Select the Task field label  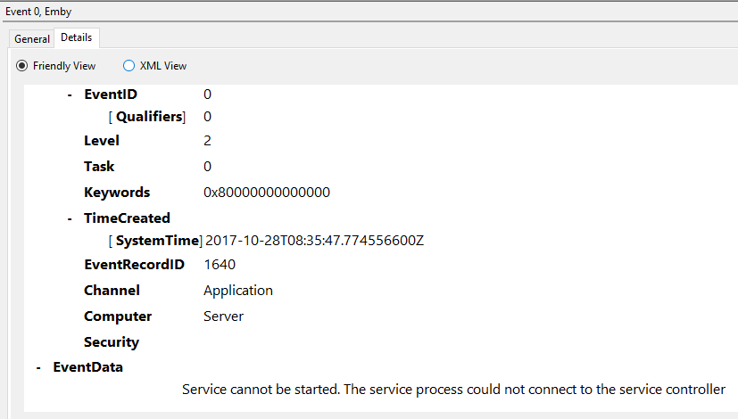coord(99,167)
